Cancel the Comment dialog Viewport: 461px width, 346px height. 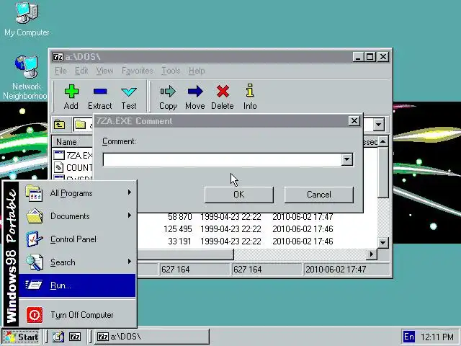click(318, 195)
